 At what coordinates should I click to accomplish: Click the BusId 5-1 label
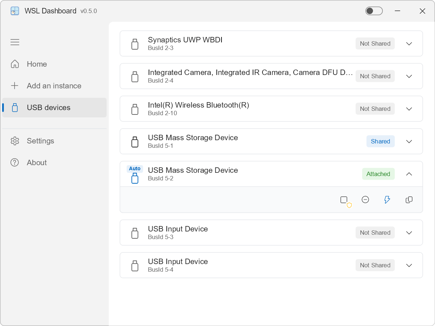(x=161, y=146)
